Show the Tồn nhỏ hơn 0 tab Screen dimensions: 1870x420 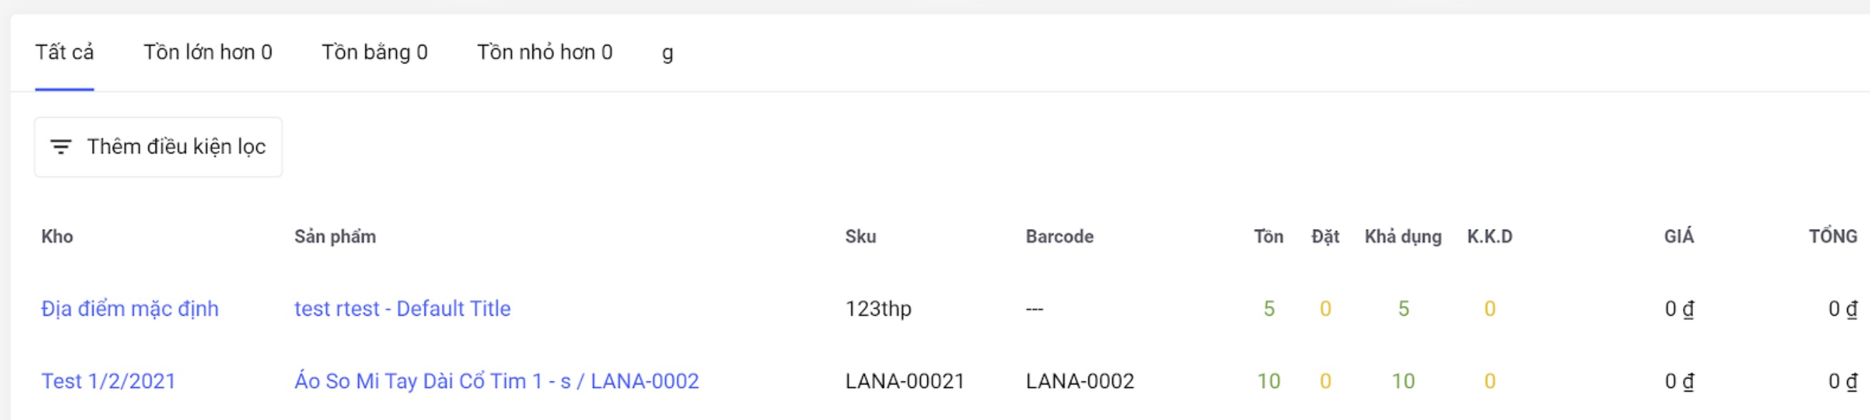point(545,52)
